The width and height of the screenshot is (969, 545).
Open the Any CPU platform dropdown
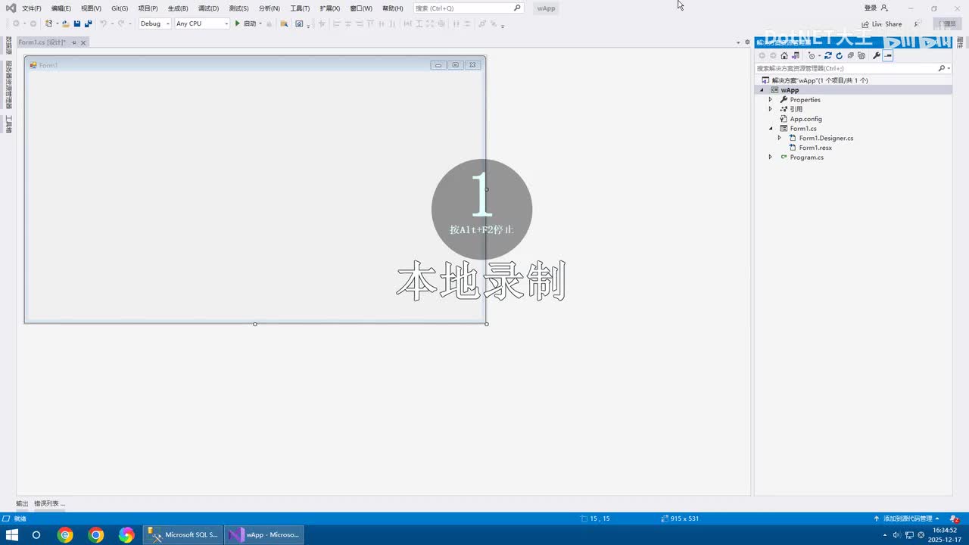point(202,23)
